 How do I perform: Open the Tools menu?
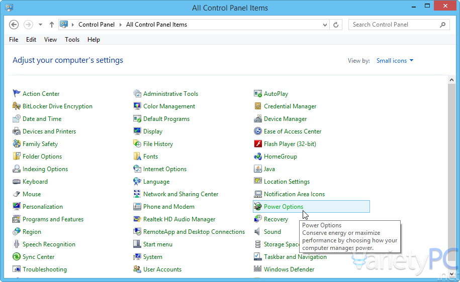tap(72, 40)
